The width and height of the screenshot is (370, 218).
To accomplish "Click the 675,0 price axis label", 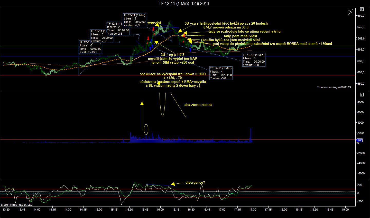I will tap(361, 27).
